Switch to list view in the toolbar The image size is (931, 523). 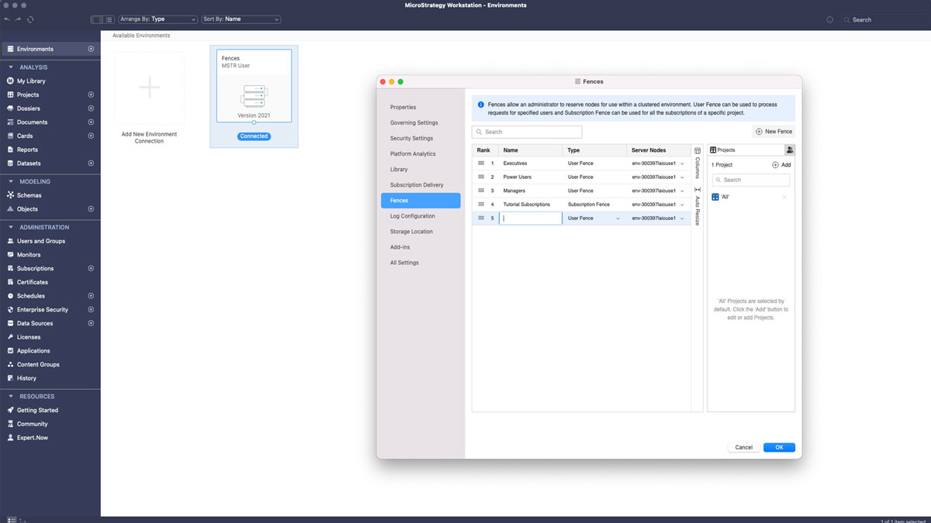pos(109,19)
